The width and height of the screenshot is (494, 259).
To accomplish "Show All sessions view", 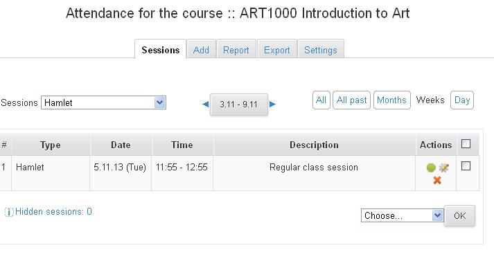I will click(321, 100).
